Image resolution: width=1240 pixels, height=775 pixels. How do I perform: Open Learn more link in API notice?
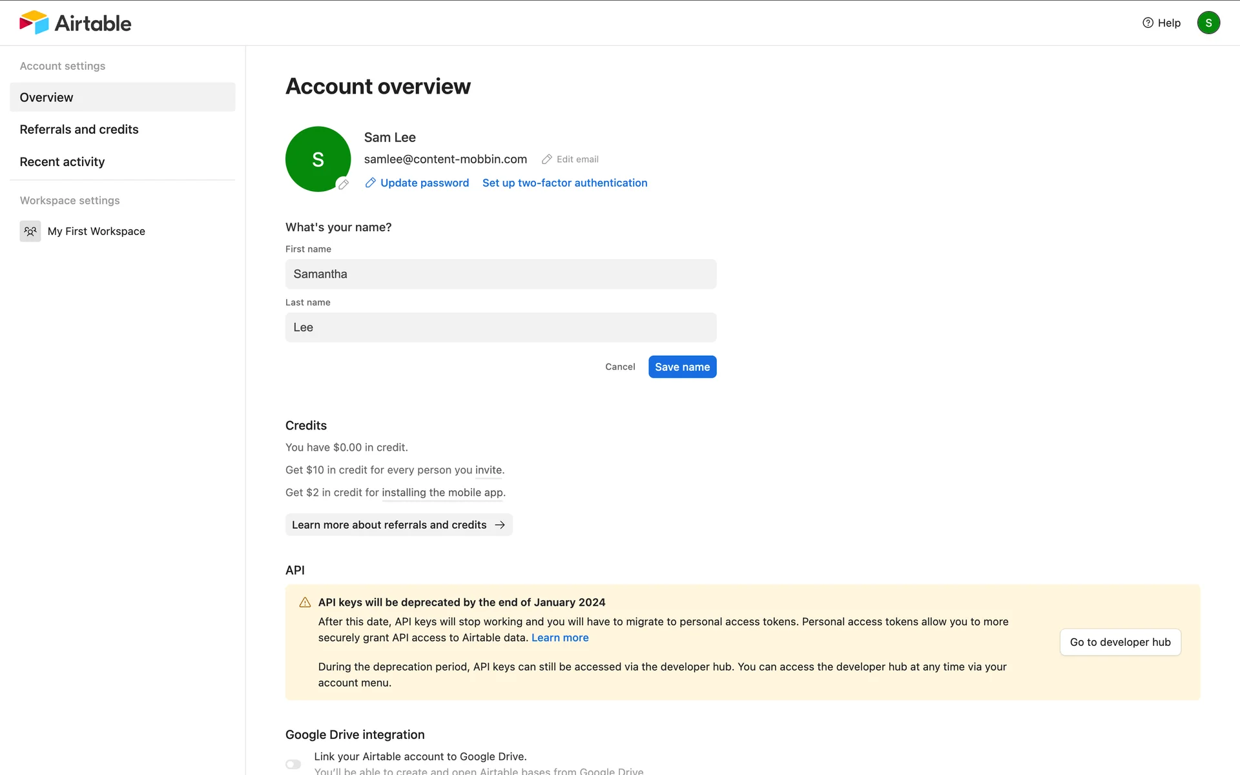560,638
